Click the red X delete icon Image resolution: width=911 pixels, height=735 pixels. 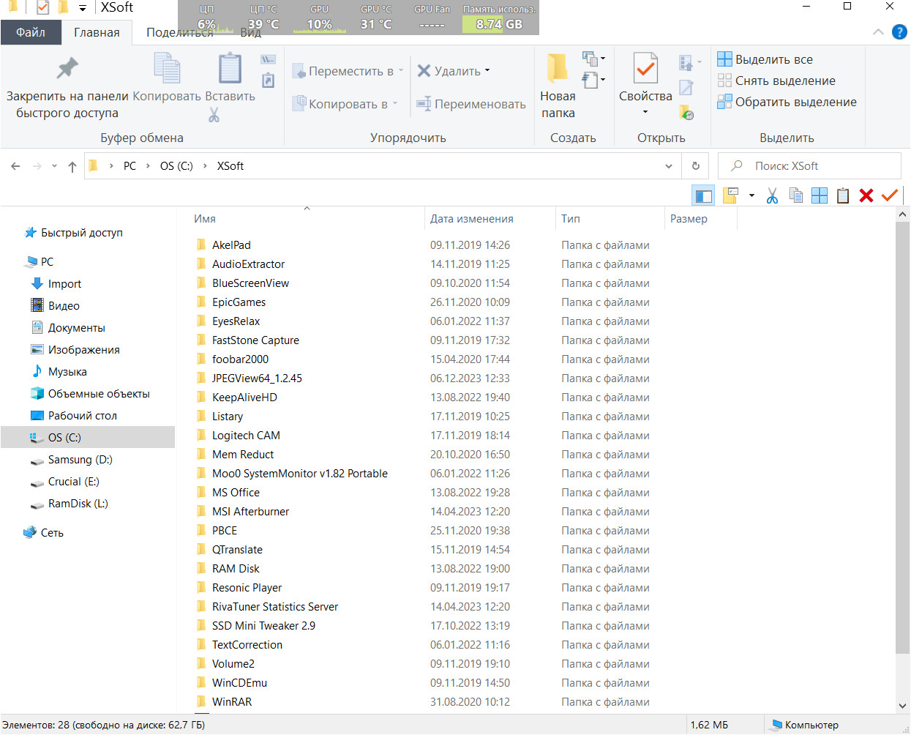pos(866,195)
